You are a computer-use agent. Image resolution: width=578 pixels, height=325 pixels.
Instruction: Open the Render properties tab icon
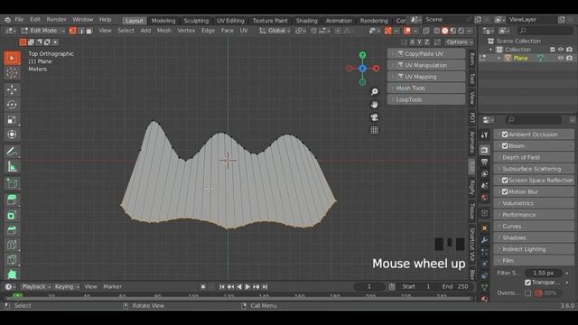484,150
